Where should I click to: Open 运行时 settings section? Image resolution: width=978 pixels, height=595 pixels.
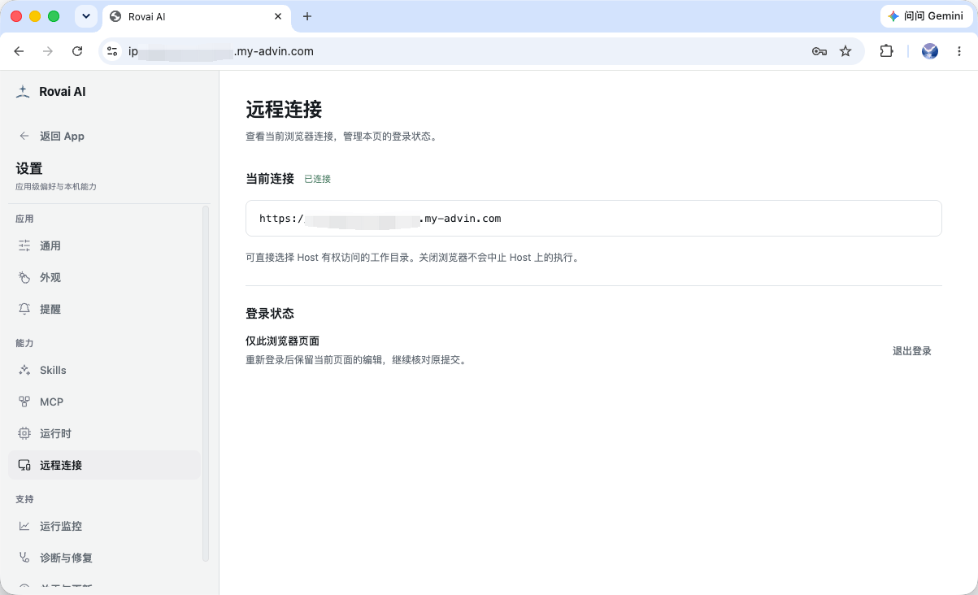click(x=104, y=433)
